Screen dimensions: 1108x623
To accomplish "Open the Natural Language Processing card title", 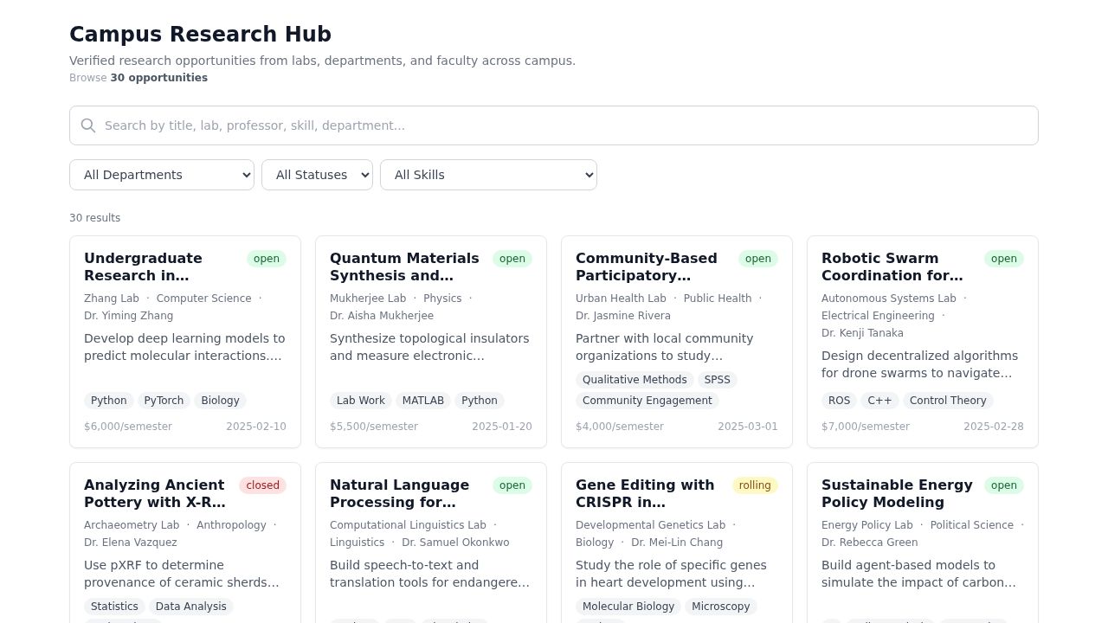I will click(x=399, y=493).
